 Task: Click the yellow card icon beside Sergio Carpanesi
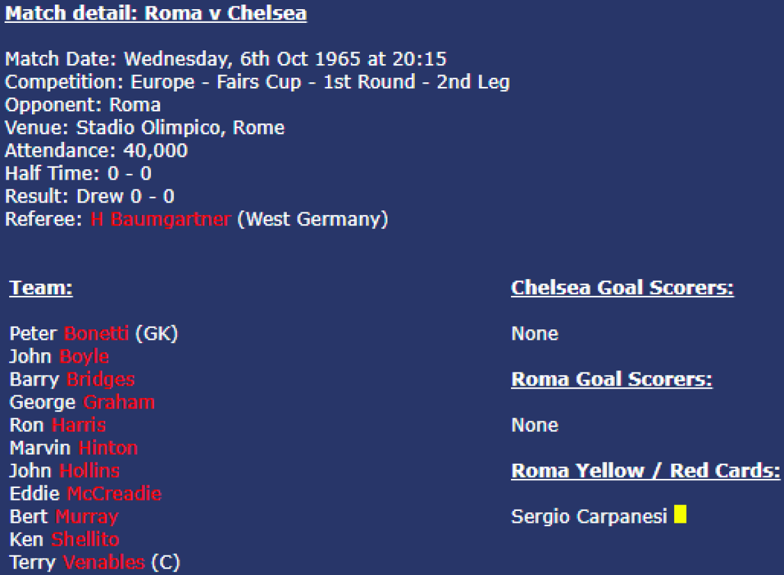(680, 515)
